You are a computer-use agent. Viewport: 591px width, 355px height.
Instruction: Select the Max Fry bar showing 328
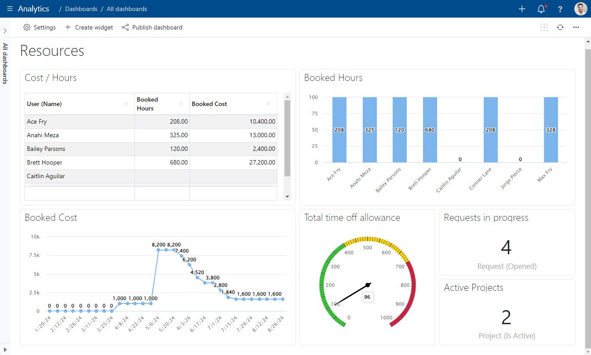[551, 130]
